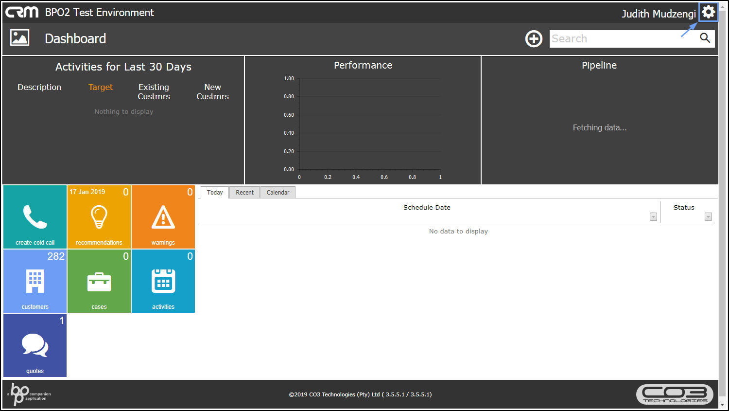
Task: Click the CRM logo
Action: pyautogui.click(x=22, y=12)
